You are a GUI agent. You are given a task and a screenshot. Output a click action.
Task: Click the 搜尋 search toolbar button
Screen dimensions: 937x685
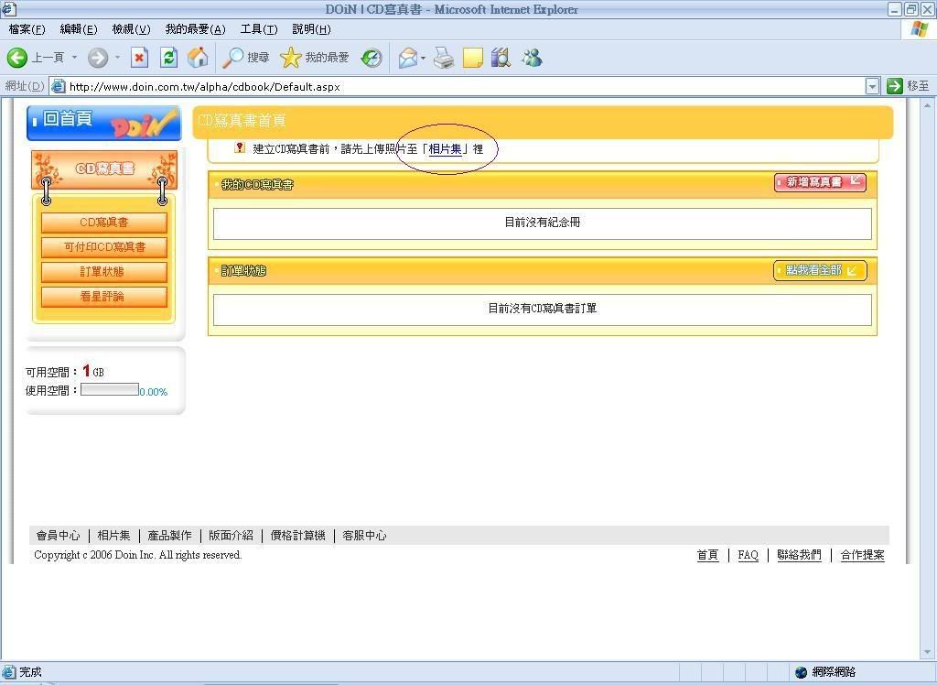pyautogui.click(x=246, y=58)
